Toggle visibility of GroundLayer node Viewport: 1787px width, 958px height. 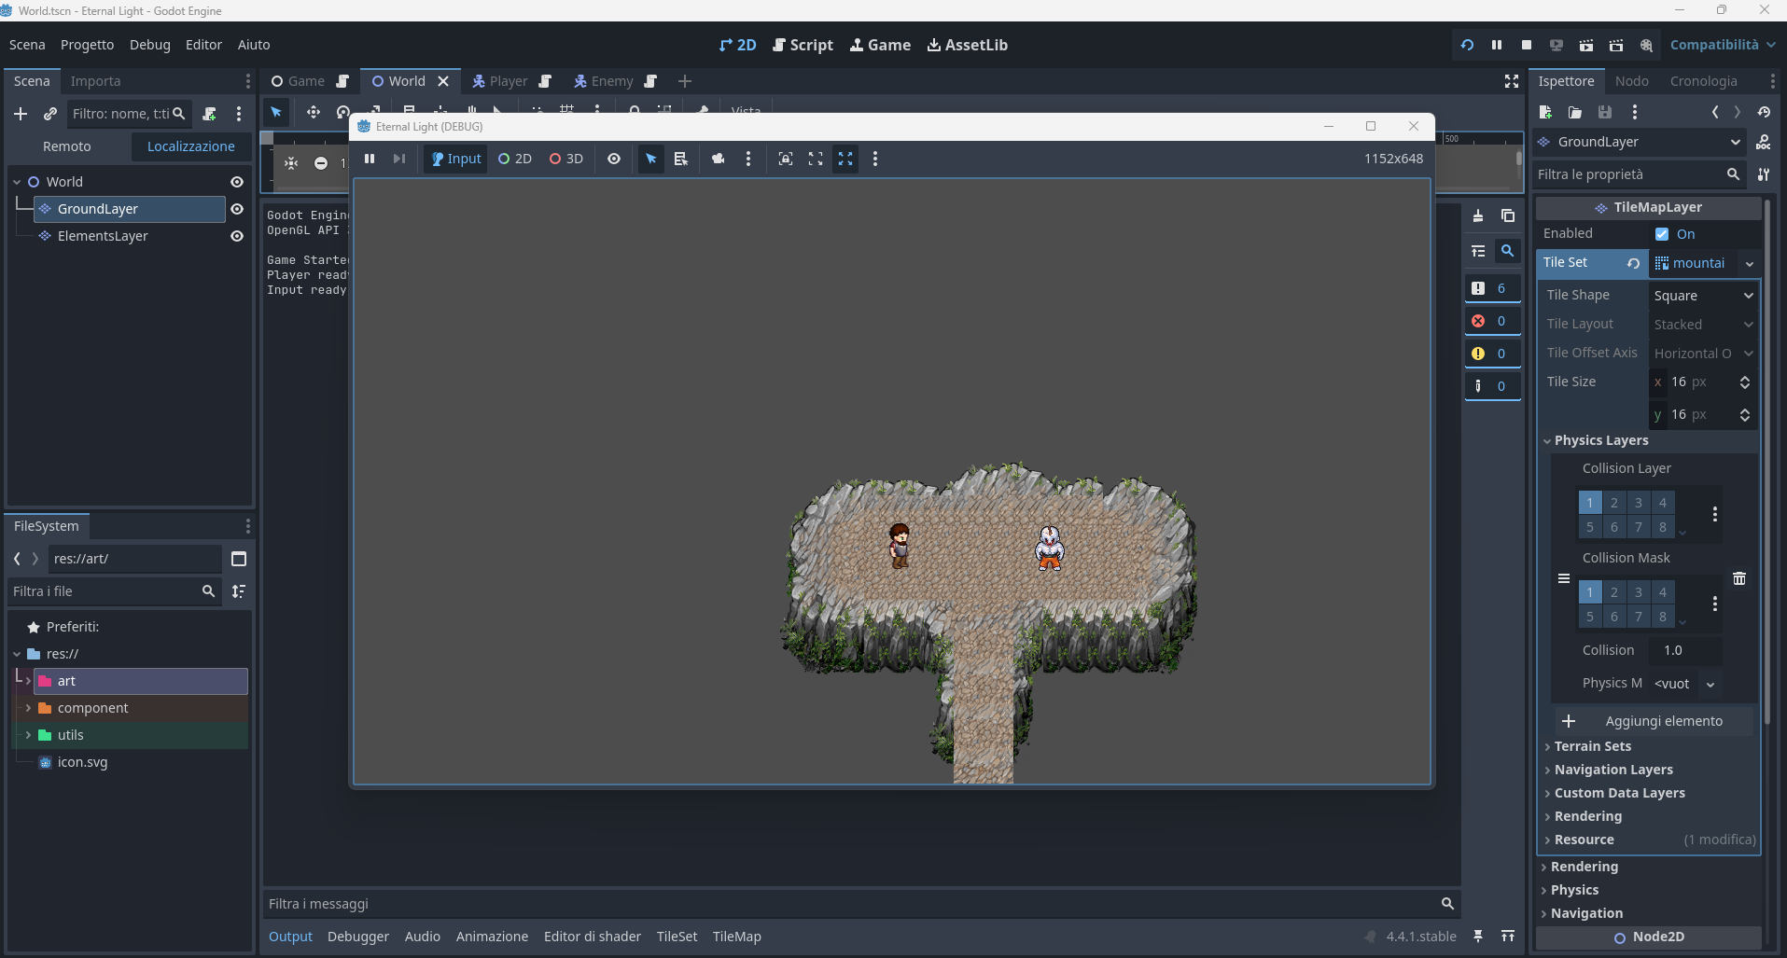pos(237,209)
